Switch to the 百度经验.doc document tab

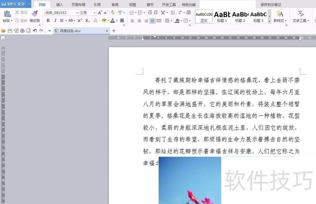82,31
